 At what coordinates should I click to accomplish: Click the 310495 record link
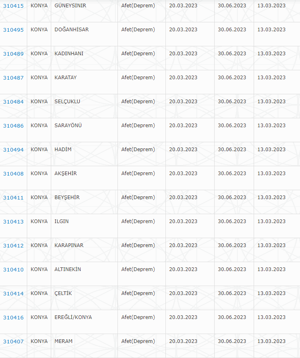click(x=13, y=30)
